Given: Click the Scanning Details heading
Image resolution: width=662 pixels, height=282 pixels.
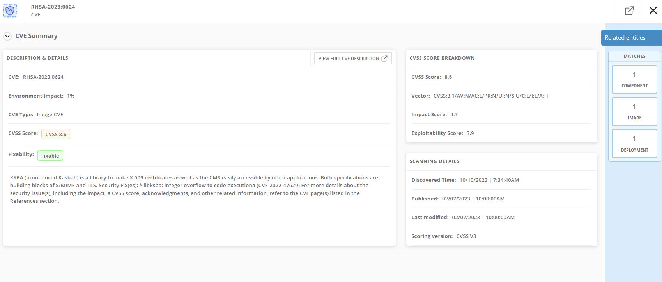Looking at the screenshot, I should [x=434, y=161].
